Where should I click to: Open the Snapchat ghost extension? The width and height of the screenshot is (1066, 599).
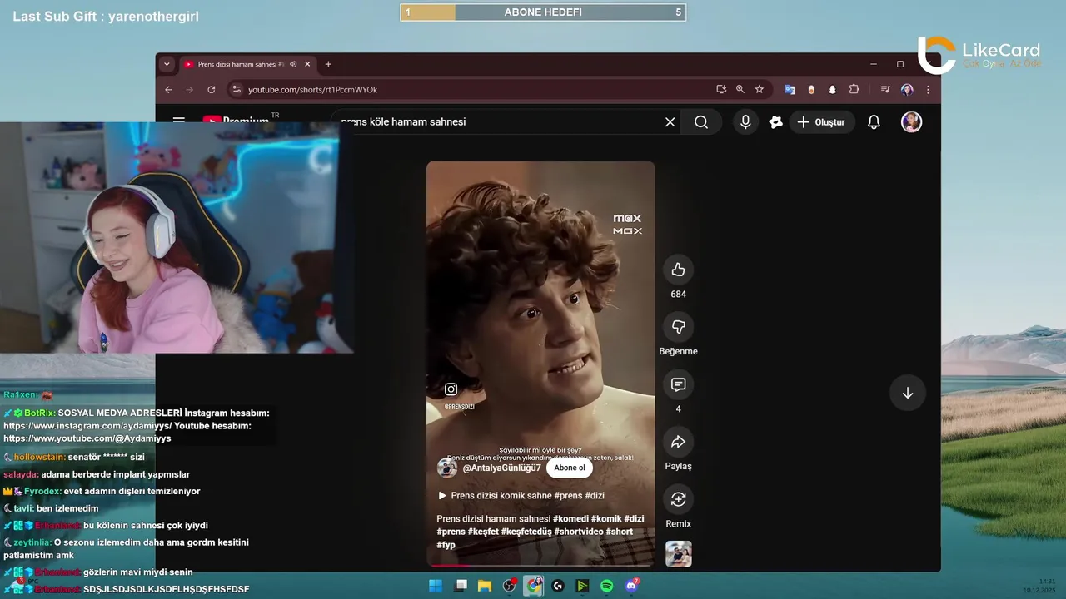(x=832, y=89)
